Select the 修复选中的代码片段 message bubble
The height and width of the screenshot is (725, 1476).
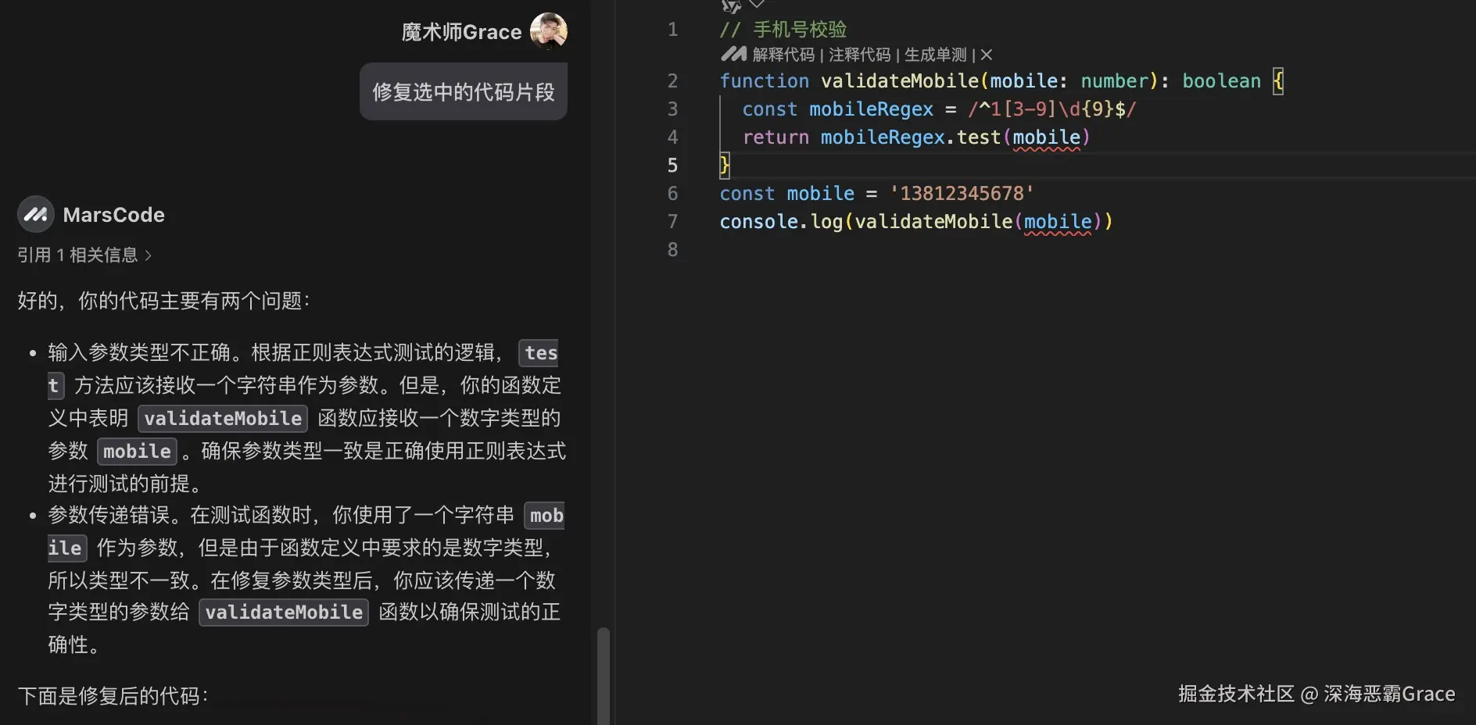(x=464, y=91)
